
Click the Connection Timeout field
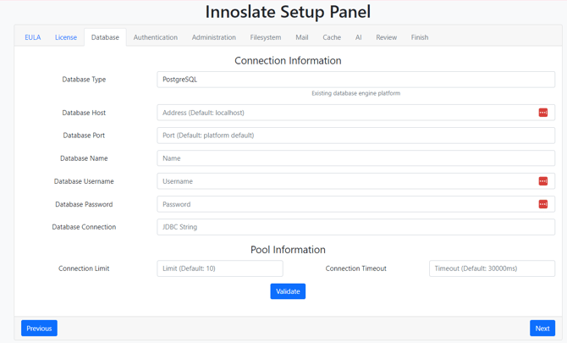492,268
